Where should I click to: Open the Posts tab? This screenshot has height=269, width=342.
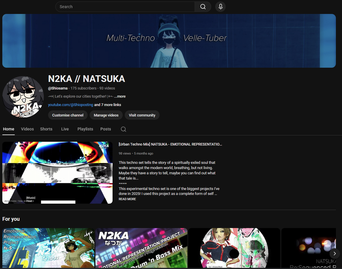tap(106, 129)
